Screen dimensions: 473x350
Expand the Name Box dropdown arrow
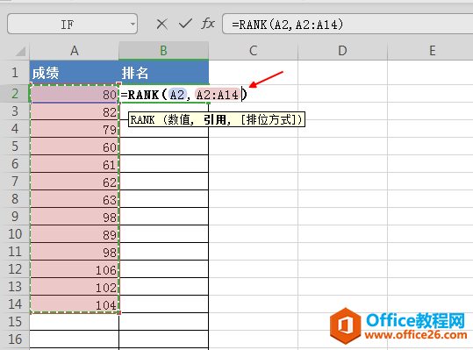click(x=133, y=24)
